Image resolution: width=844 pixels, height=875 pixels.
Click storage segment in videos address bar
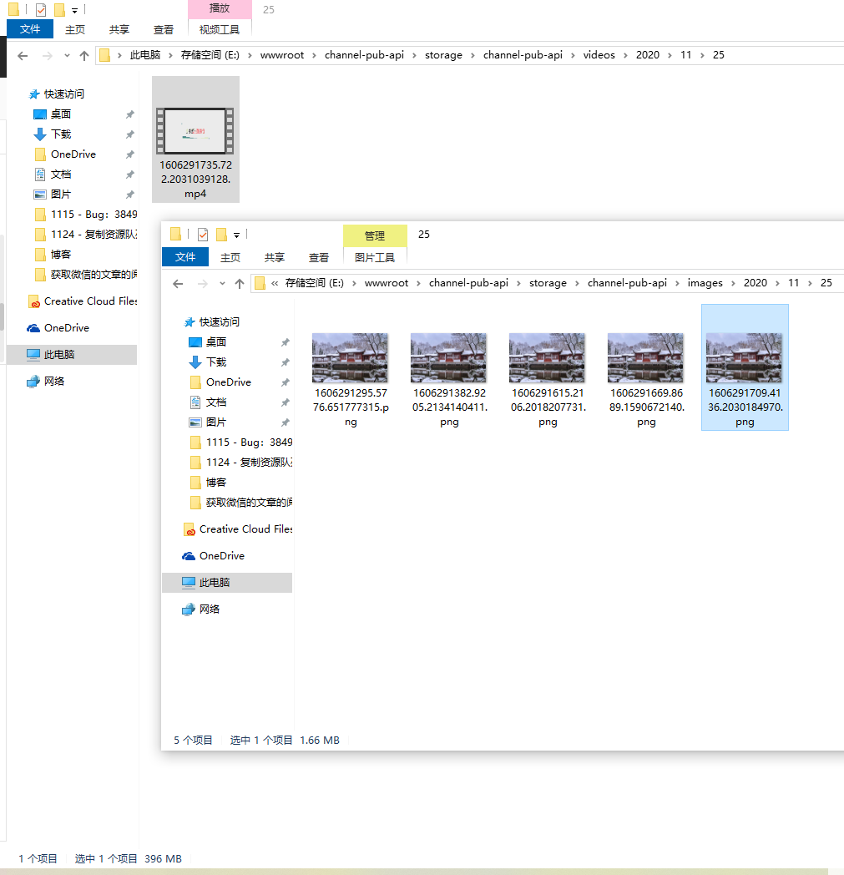443,55
